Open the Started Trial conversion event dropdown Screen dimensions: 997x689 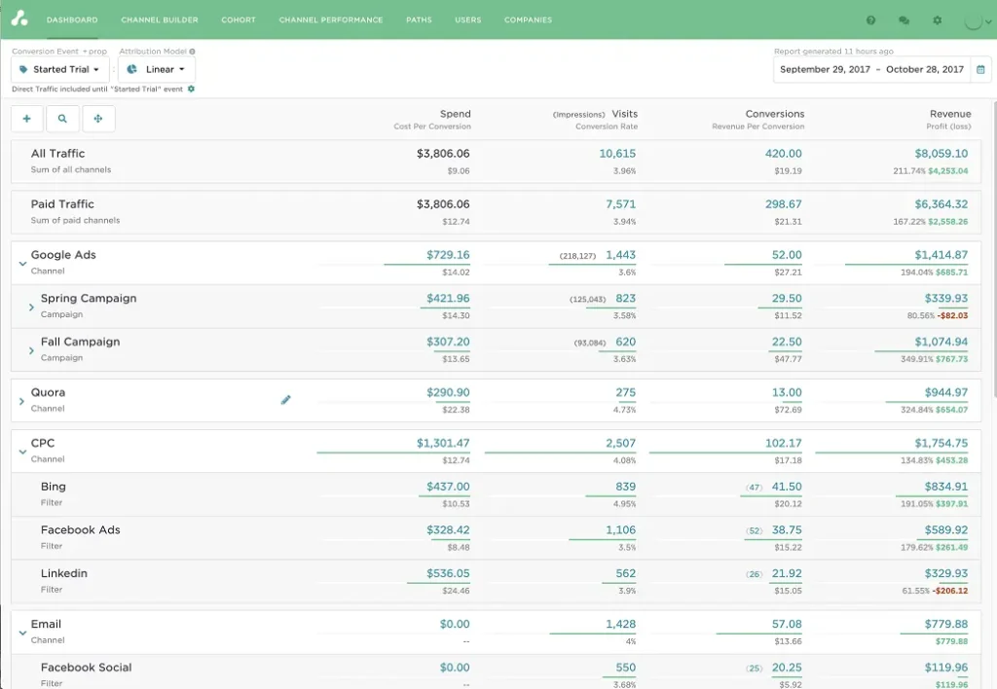[58, 69]
